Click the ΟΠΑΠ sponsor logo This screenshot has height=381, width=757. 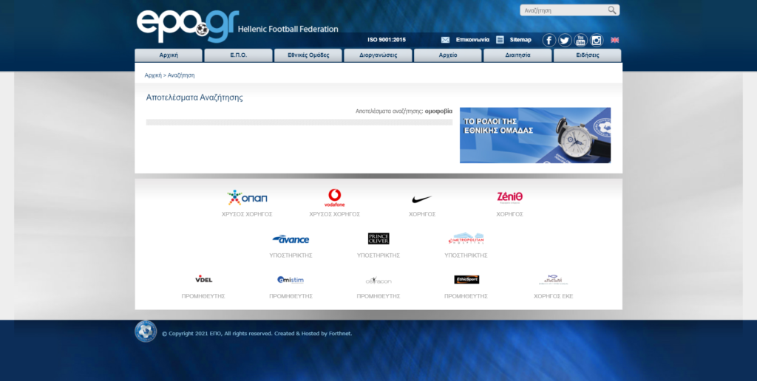pos(247,198)
